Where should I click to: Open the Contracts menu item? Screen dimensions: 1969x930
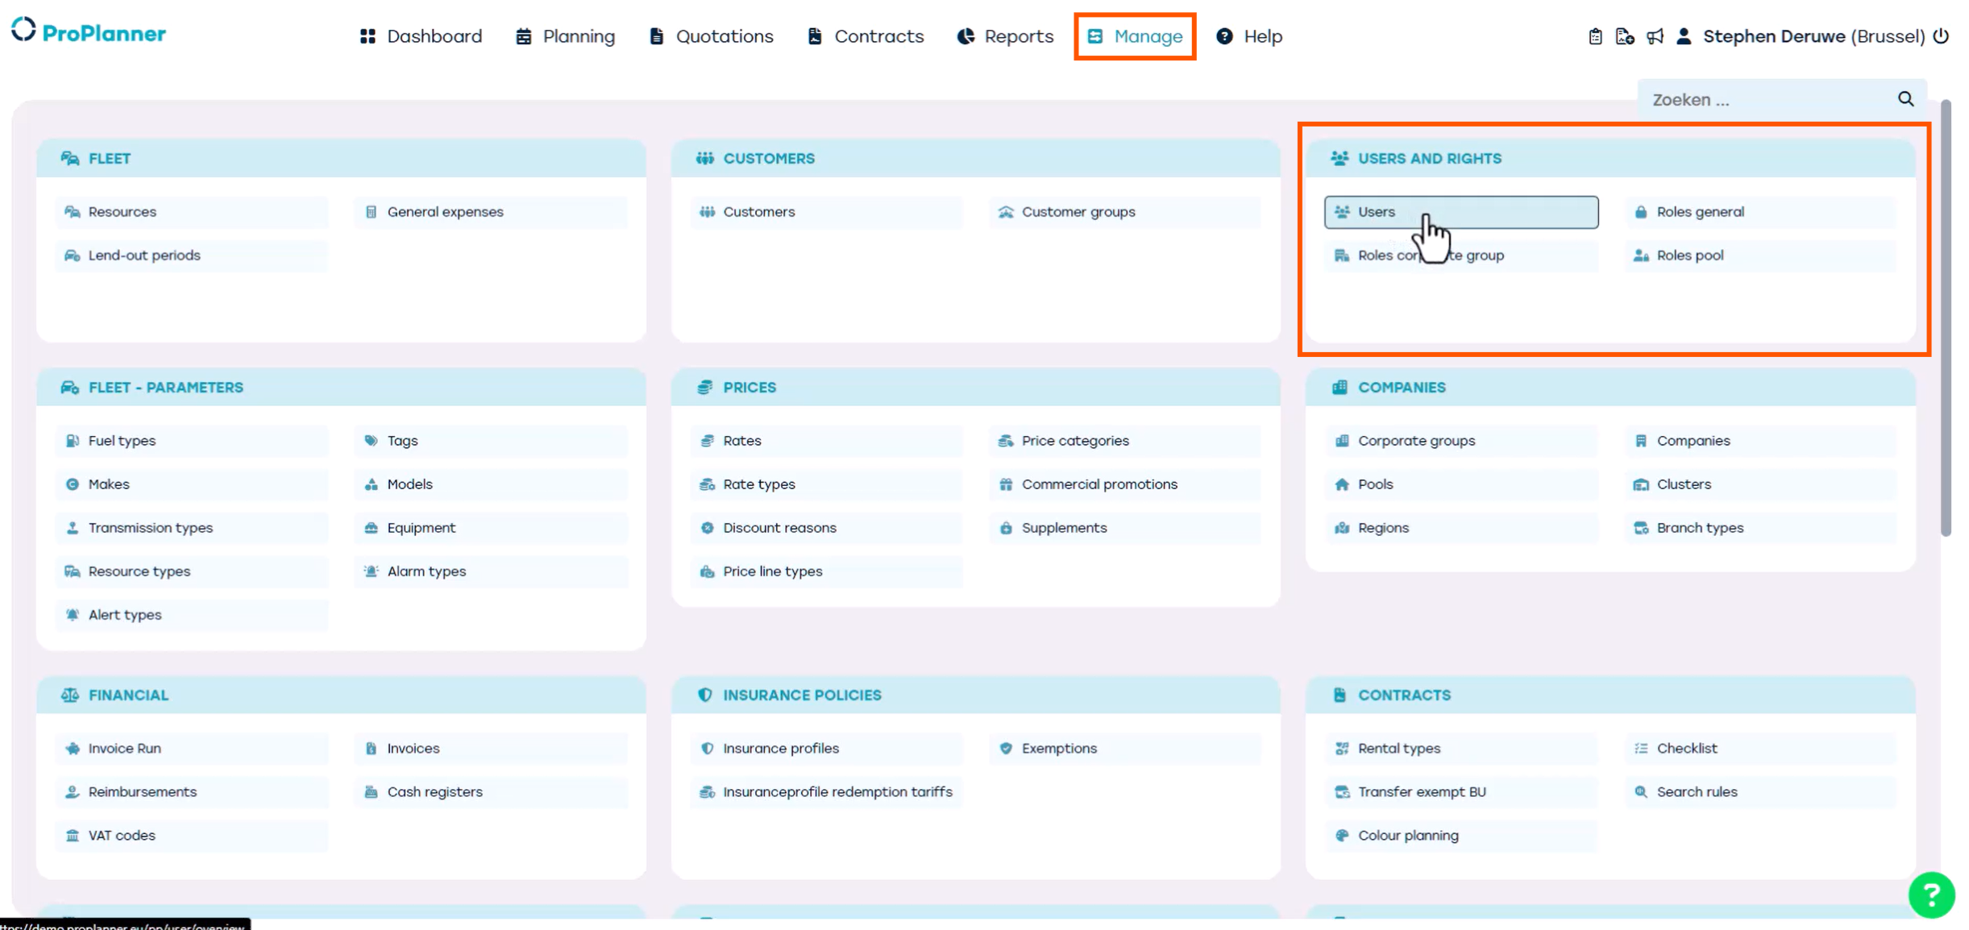865,36
